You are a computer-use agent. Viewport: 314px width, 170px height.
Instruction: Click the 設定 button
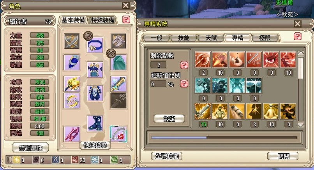click(169, 119)
